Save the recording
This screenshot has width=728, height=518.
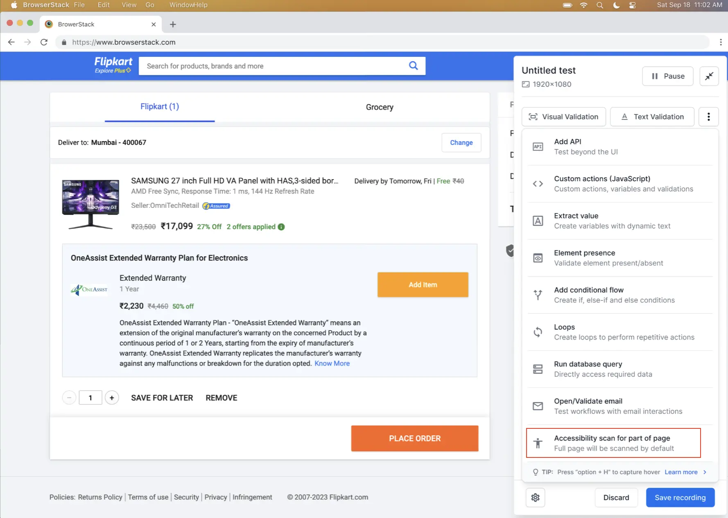coord(680,498)
